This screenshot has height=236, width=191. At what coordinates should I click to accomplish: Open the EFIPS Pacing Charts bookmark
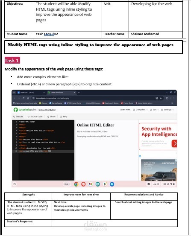tap(73, 103)
